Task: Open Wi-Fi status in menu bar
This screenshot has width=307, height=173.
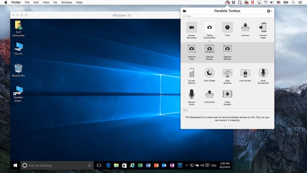Action: (265, 2)
